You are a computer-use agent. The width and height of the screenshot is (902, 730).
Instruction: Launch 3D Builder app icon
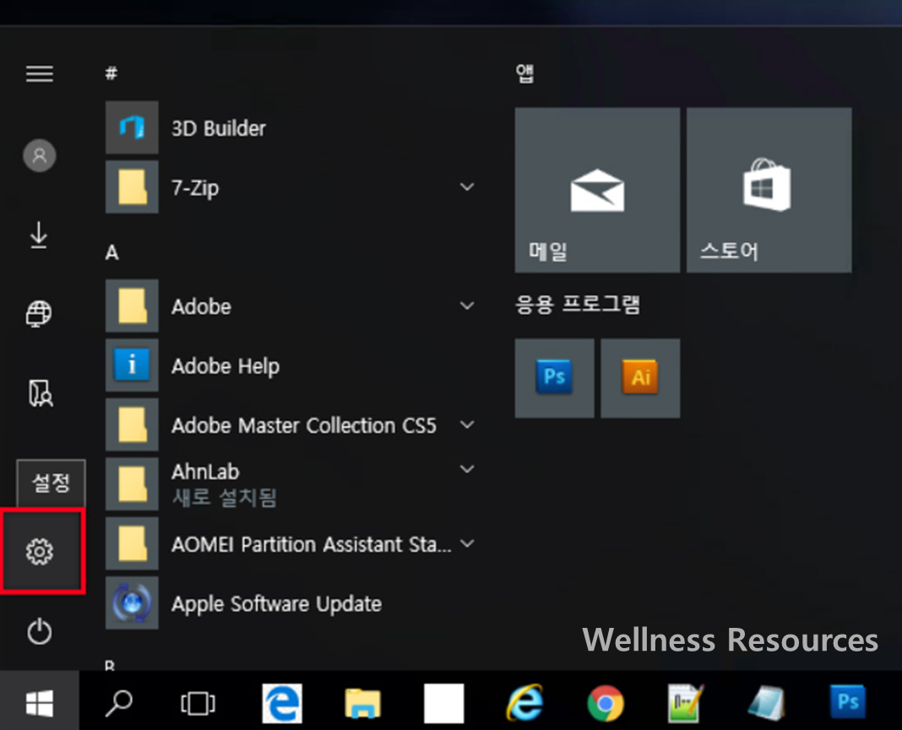point(132,127)
